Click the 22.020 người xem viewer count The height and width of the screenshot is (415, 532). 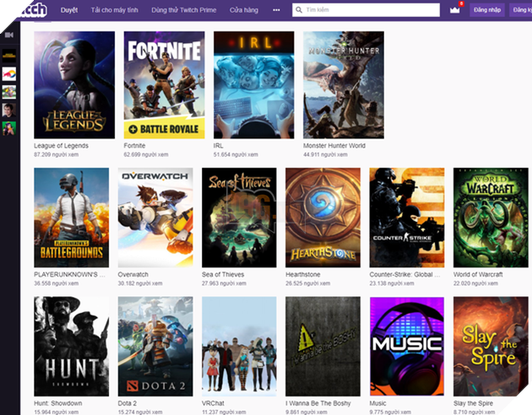pyautogui.click(x=475, y=283)
